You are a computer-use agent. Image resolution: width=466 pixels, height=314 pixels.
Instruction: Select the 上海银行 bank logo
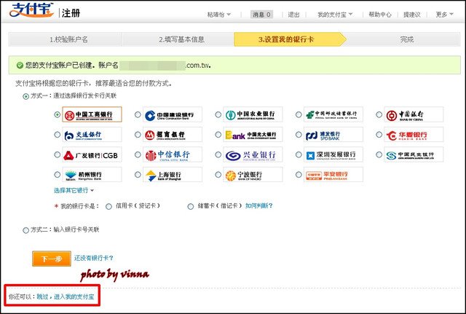[173, 175]
